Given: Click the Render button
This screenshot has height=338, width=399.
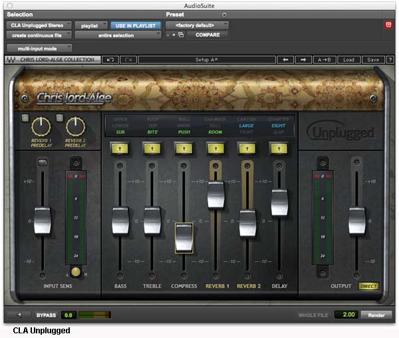Looking at the screenshot, I should 376,315.
